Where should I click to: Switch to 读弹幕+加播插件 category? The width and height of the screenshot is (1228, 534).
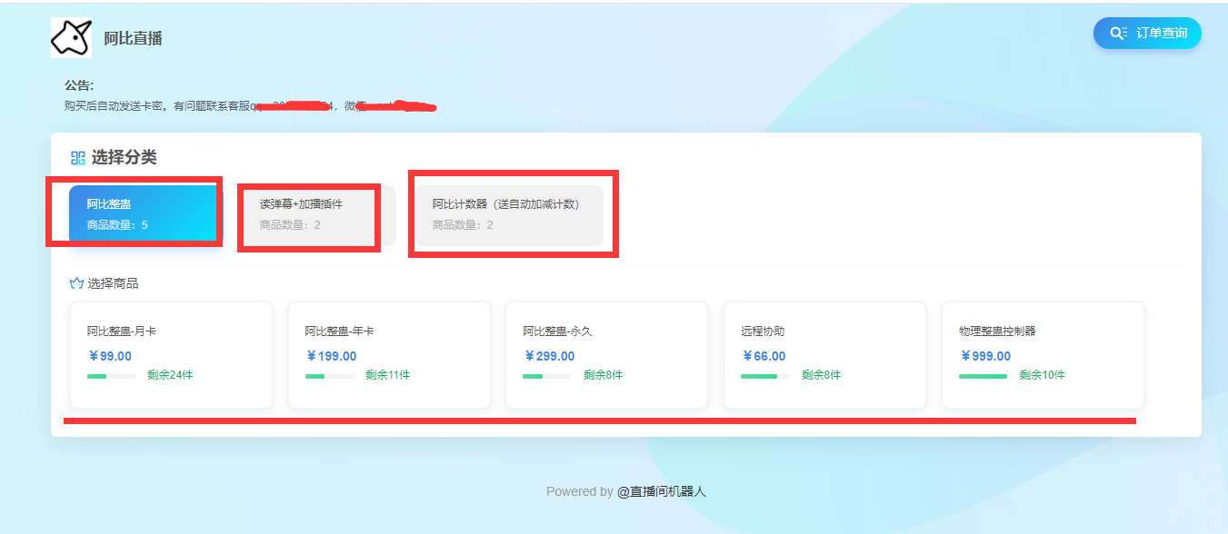point(316,214)
